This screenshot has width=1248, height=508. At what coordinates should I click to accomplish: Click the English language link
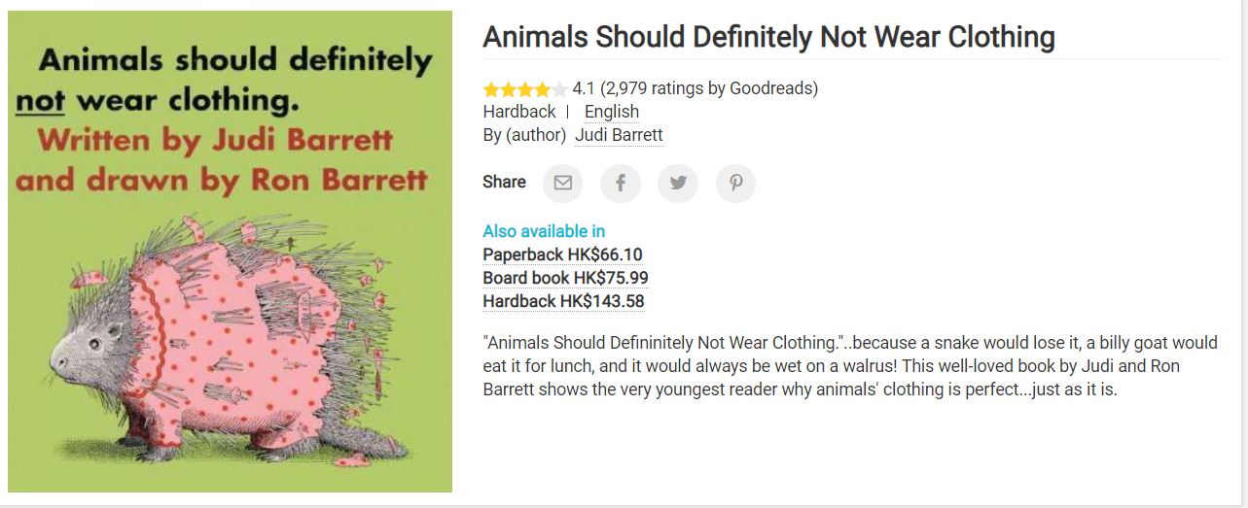click(611, 112)
